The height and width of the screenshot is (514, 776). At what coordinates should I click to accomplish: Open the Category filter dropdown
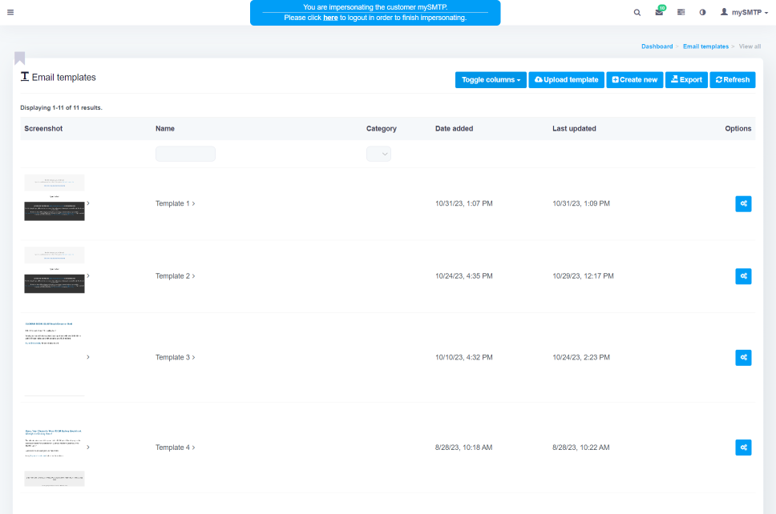click(x=378, y=153)
